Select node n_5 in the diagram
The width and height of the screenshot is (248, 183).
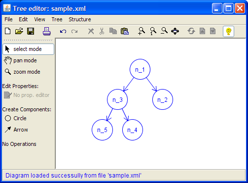102,130
